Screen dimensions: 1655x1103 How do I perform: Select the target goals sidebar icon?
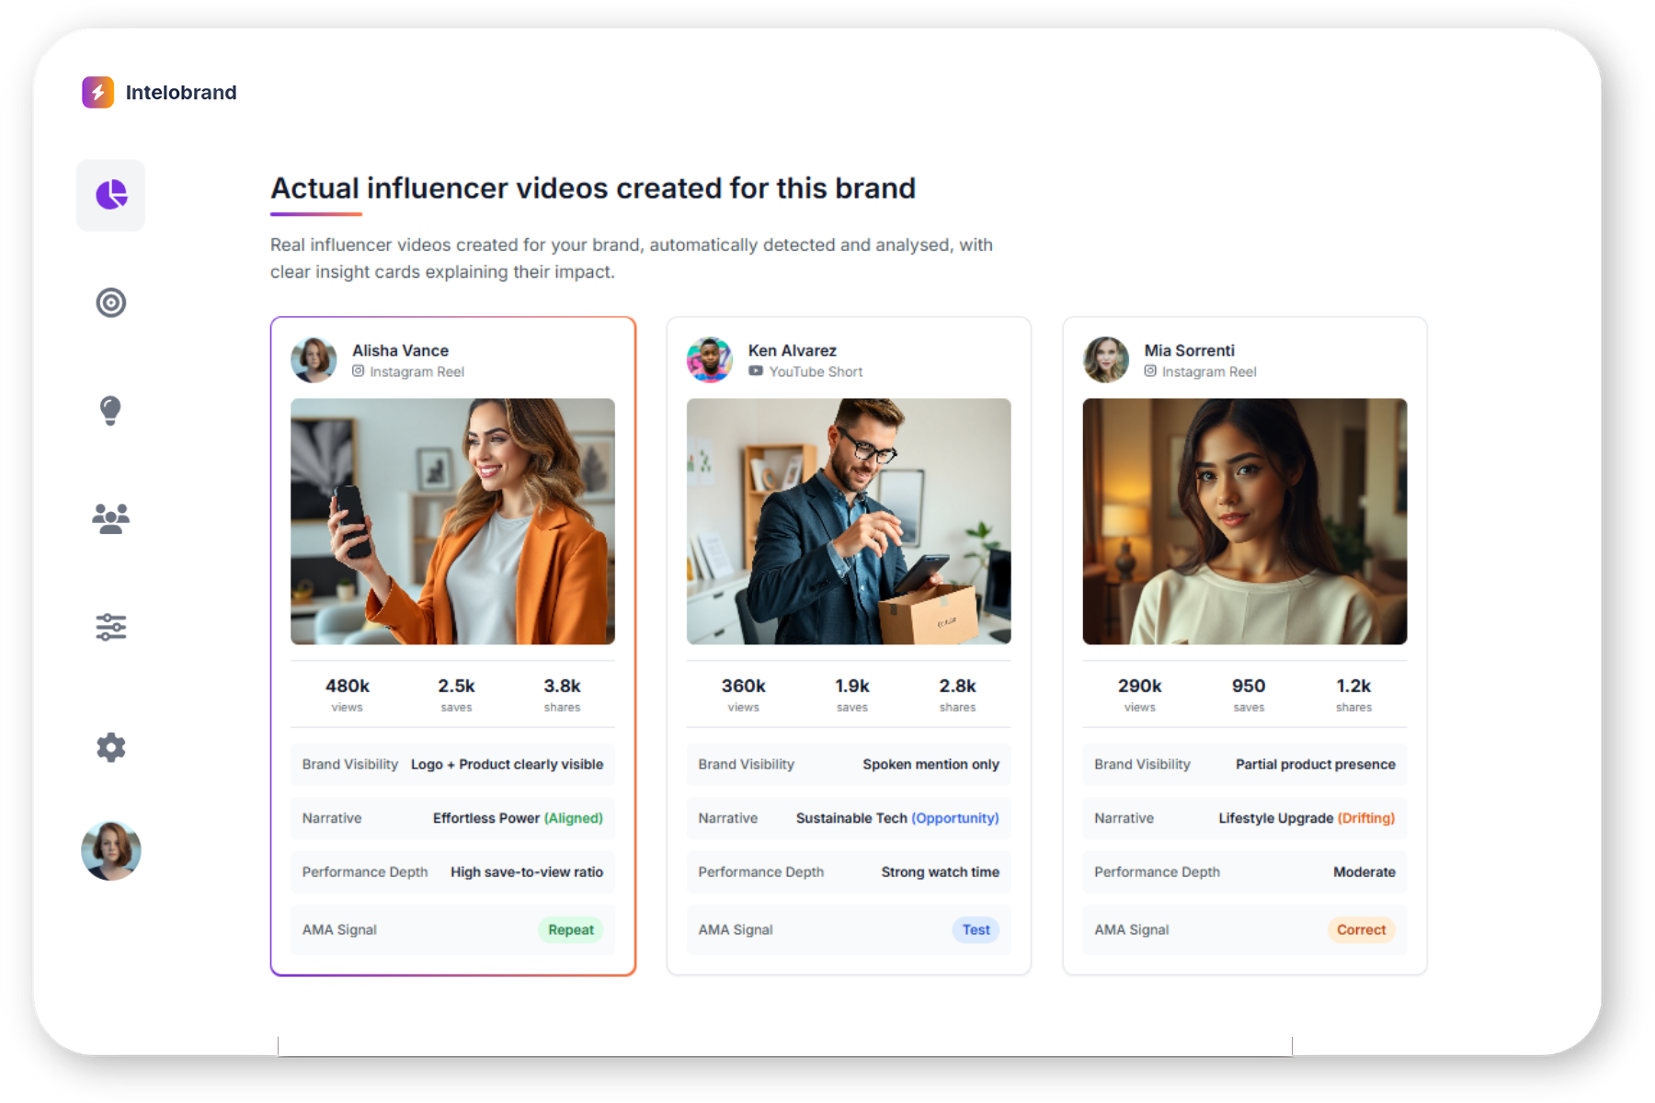(110, 302)
